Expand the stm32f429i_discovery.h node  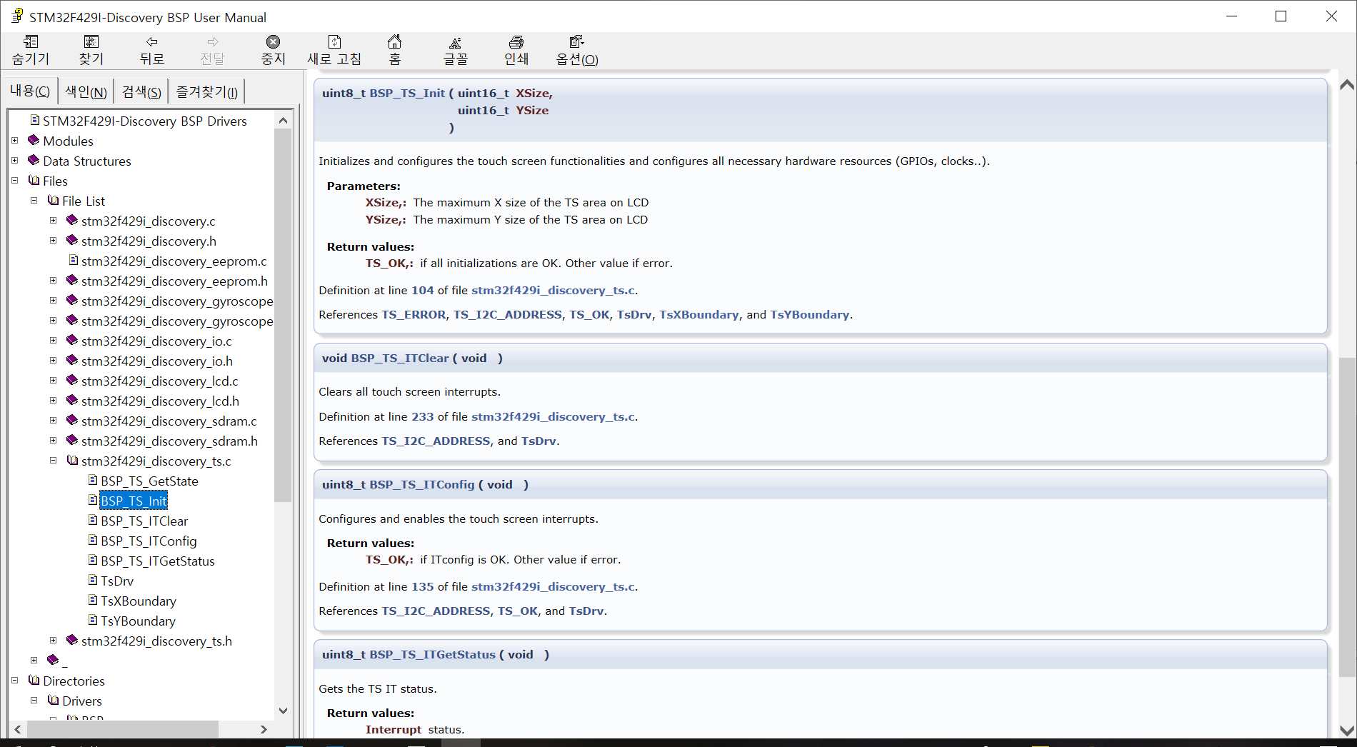coord(53,241)
